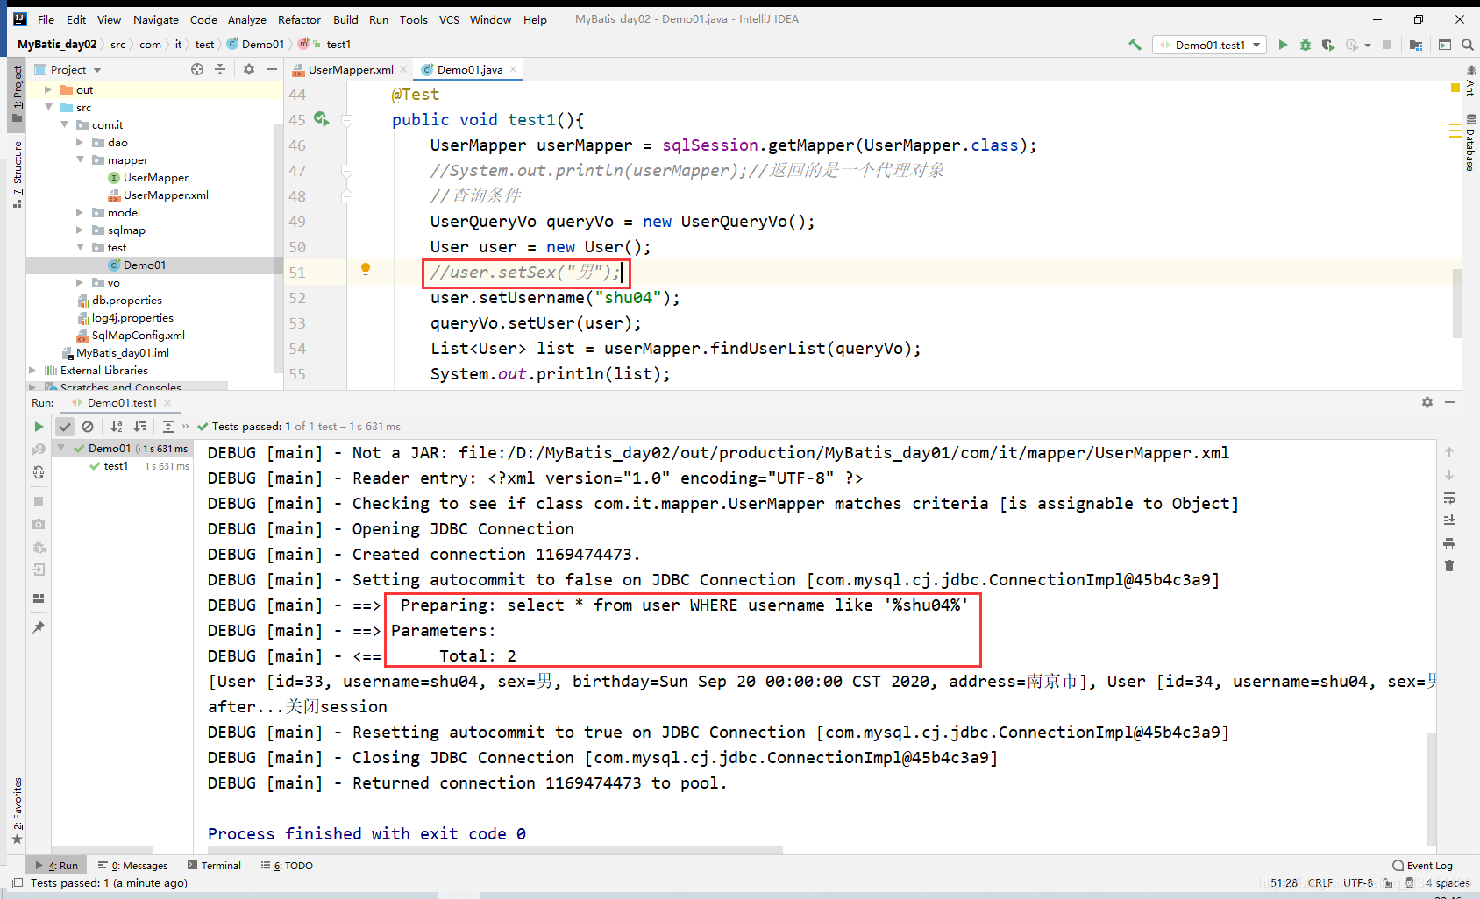The height and width of the screenshot is (899, 1480).
Task: Open the VCS menu
Action: [x=449, y=19]
